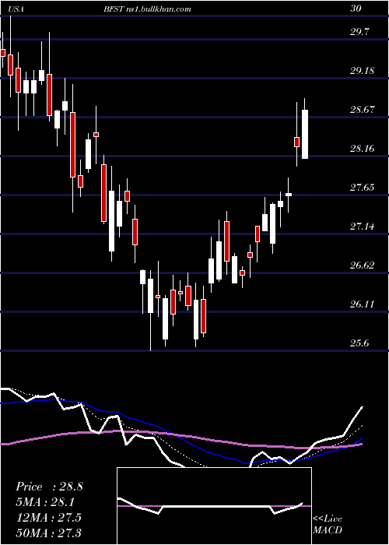The image size is (389, 545).
Task: Click the price axis label '28.67'
Action: point(363,110)
